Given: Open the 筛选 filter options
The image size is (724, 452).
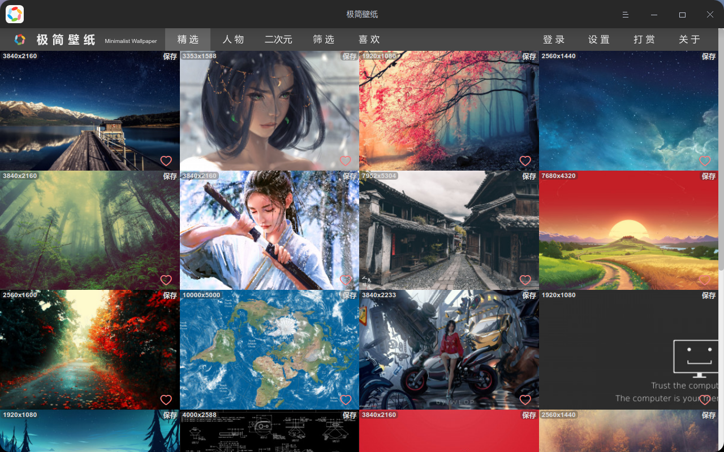Looking at the screenshot, I should pyautogui.click(x=324, y=40).
